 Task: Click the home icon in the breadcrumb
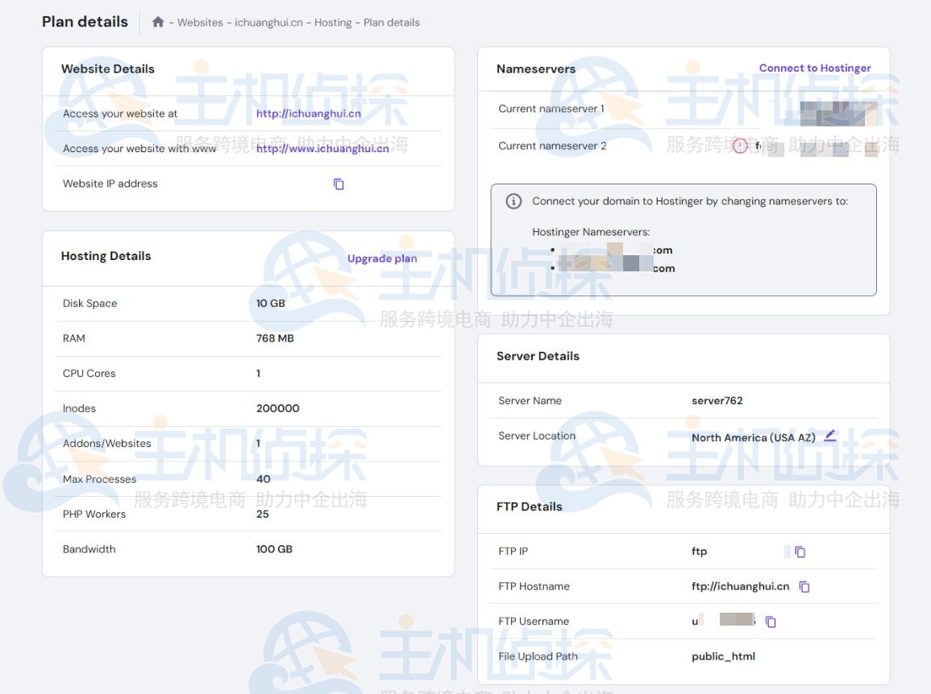point(158,23)
